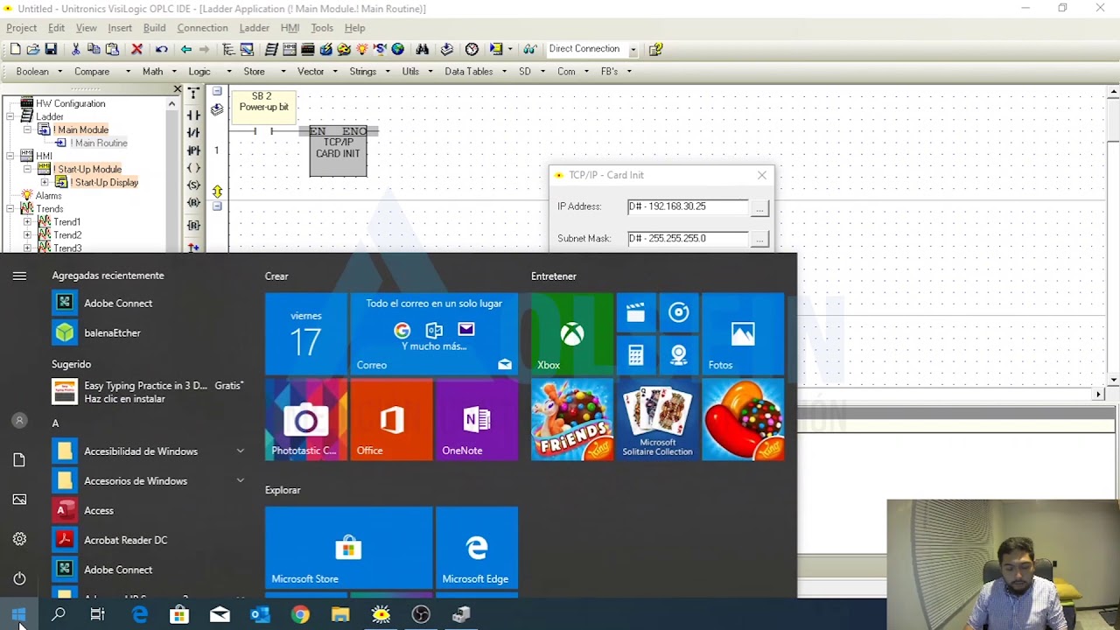This screenshot has width=1120, height=630.
Task: Insert a positive transition contact
Action: click(193, 150)
